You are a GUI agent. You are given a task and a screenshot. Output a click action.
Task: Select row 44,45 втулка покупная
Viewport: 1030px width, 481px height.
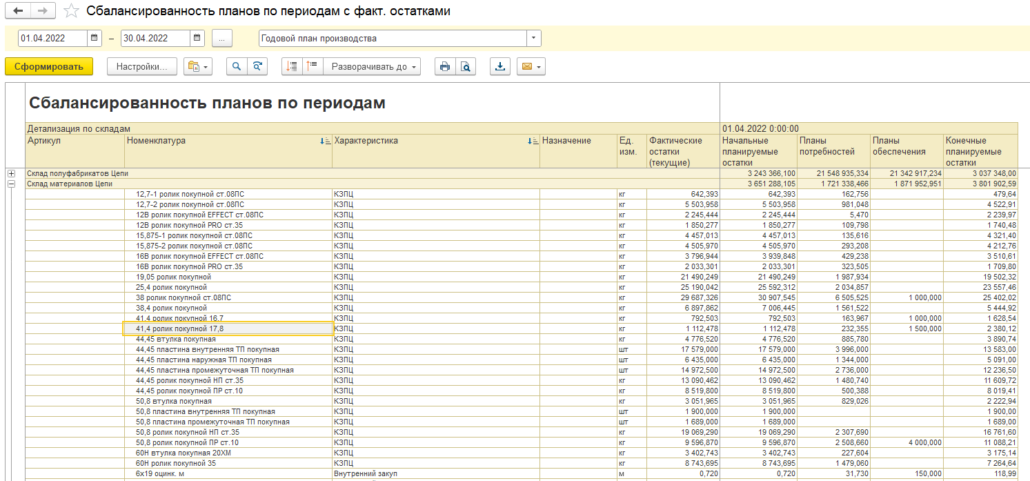(176, 339)
